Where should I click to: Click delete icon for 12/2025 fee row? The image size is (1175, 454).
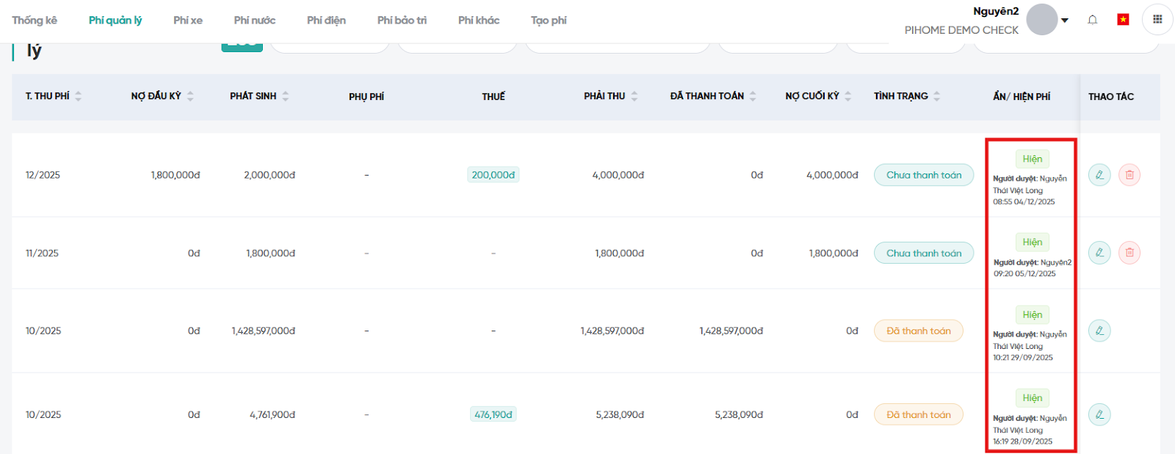tap(1129, 175)
